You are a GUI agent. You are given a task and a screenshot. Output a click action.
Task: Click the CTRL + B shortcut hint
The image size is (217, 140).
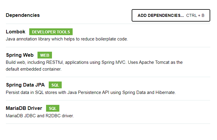pyautogui.click(x=195, y=15)
